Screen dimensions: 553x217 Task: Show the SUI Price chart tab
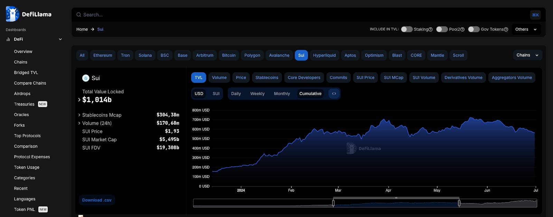point(365,78)
